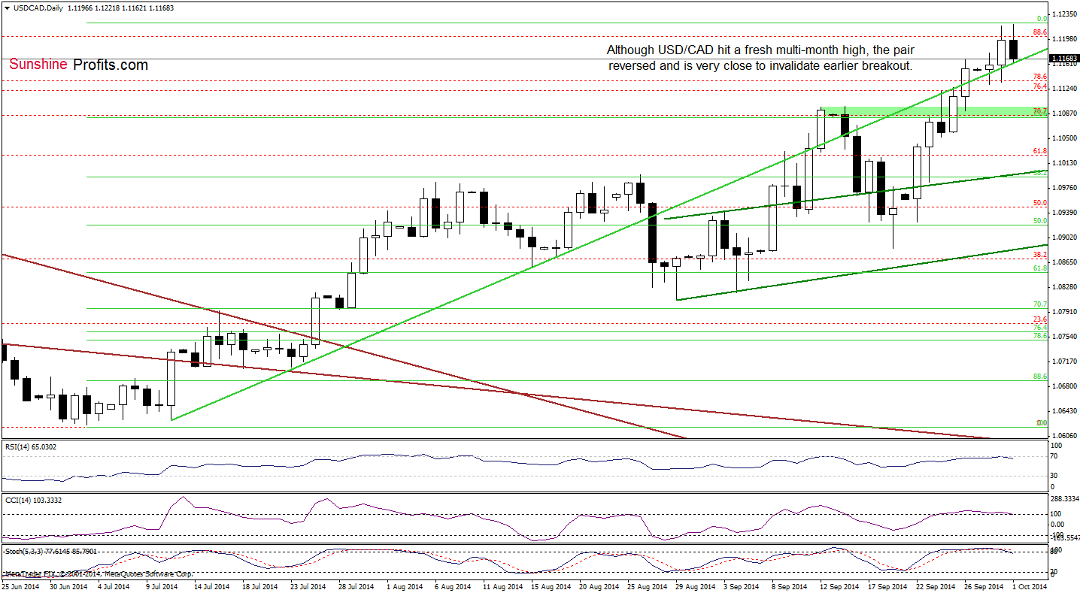Click the annotation starting 'Although USD/CAD hit'
Screen dimensions: 1080x593
760,58
